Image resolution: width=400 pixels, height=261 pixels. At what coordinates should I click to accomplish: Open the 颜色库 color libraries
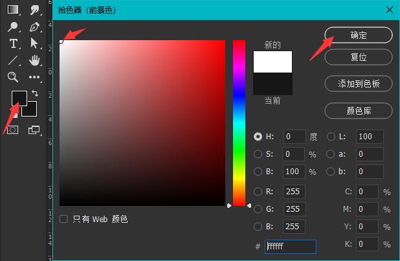coord(359,111)
